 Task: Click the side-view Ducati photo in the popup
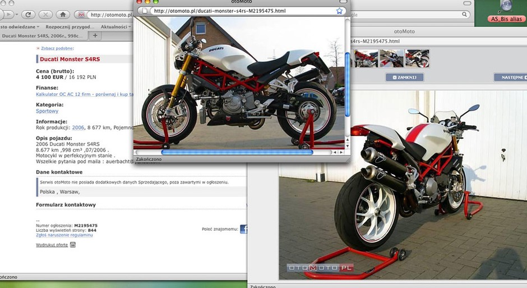pyautogui.click(x=239, y=83)
